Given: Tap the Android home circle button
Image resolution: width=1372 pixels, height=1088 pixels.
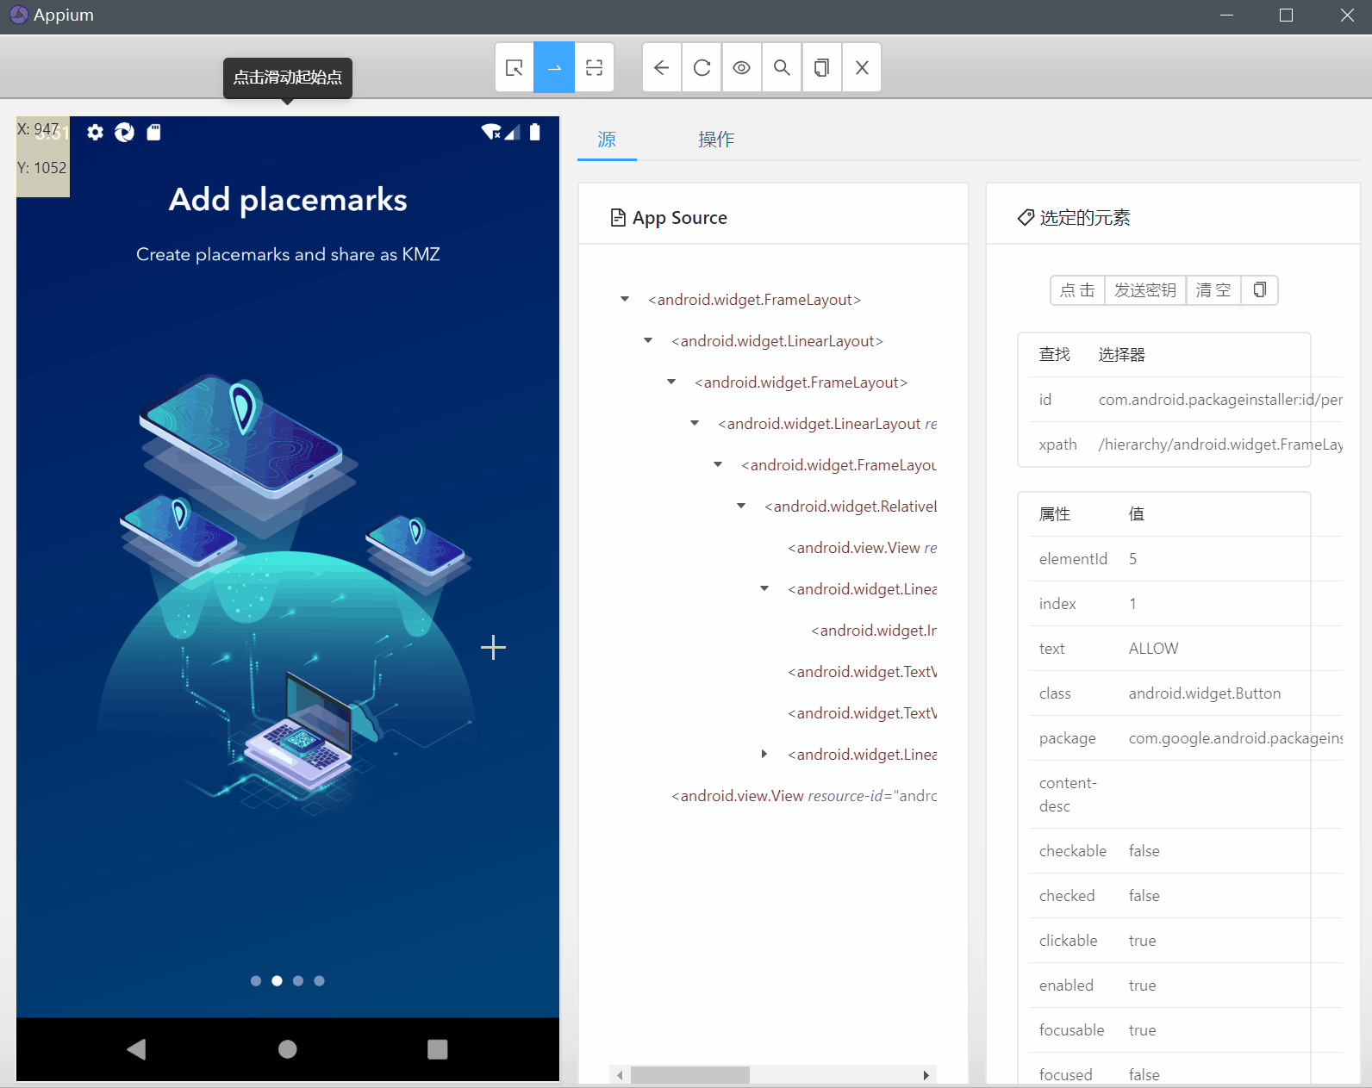Looking at the screenshot, I should pyautogui.click(x=288, y=1048).
